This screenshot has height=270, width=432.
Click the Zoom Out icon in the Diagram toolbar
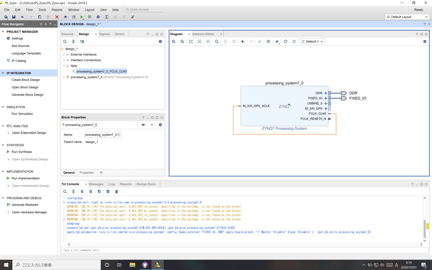point(182,41)
